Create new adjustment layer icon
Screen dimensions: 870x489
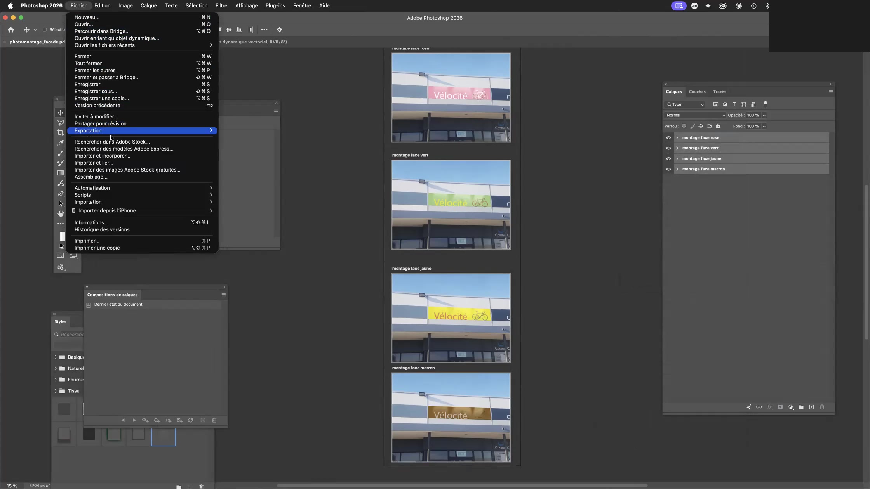pyautogui.click(x=791, y=407)
